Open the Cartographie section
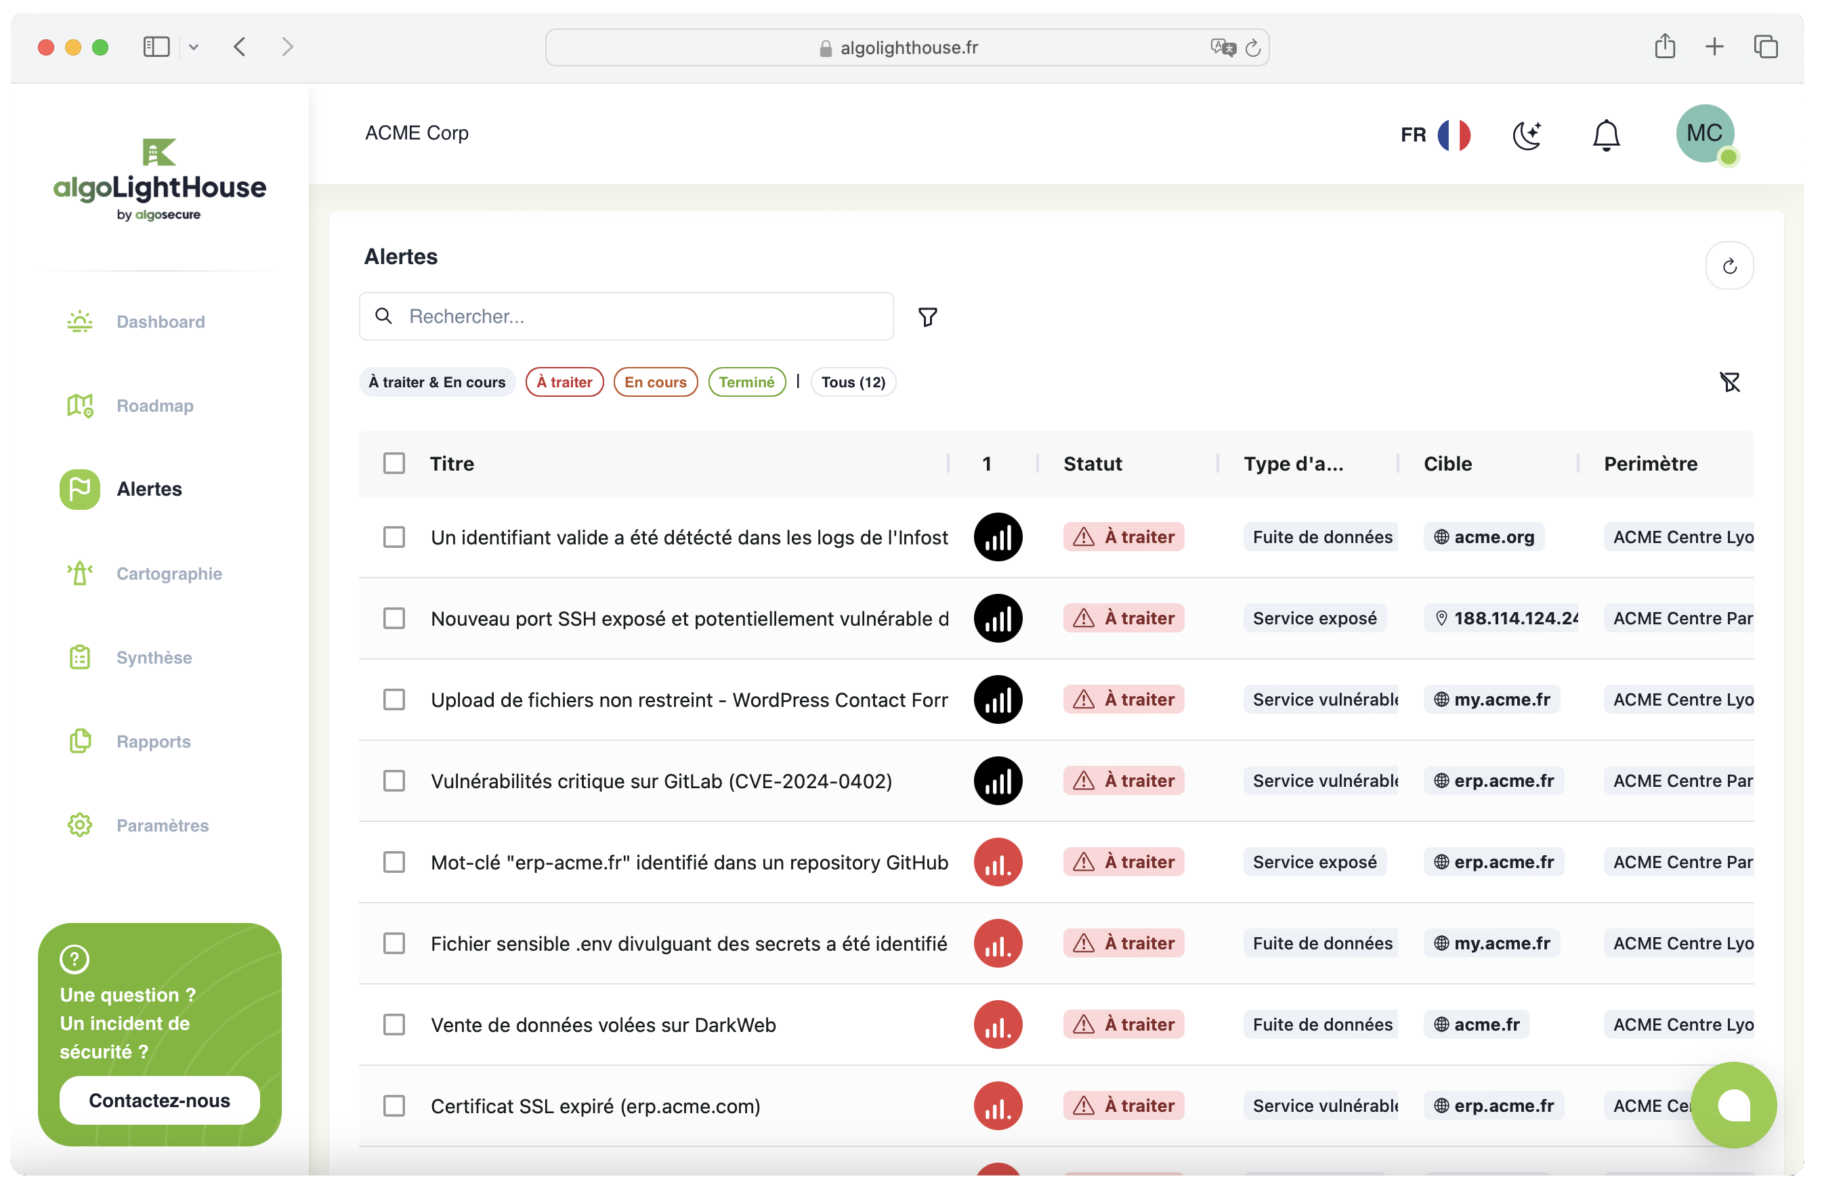The image size is (1822, 1185). (x=169, y=574)
